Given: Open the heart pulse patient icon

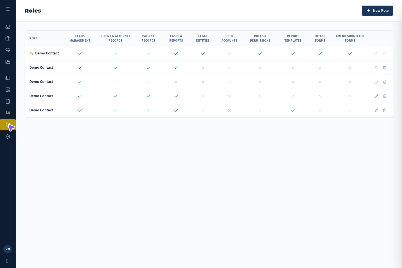Looking at the screenshot, I should coord(8,50).
